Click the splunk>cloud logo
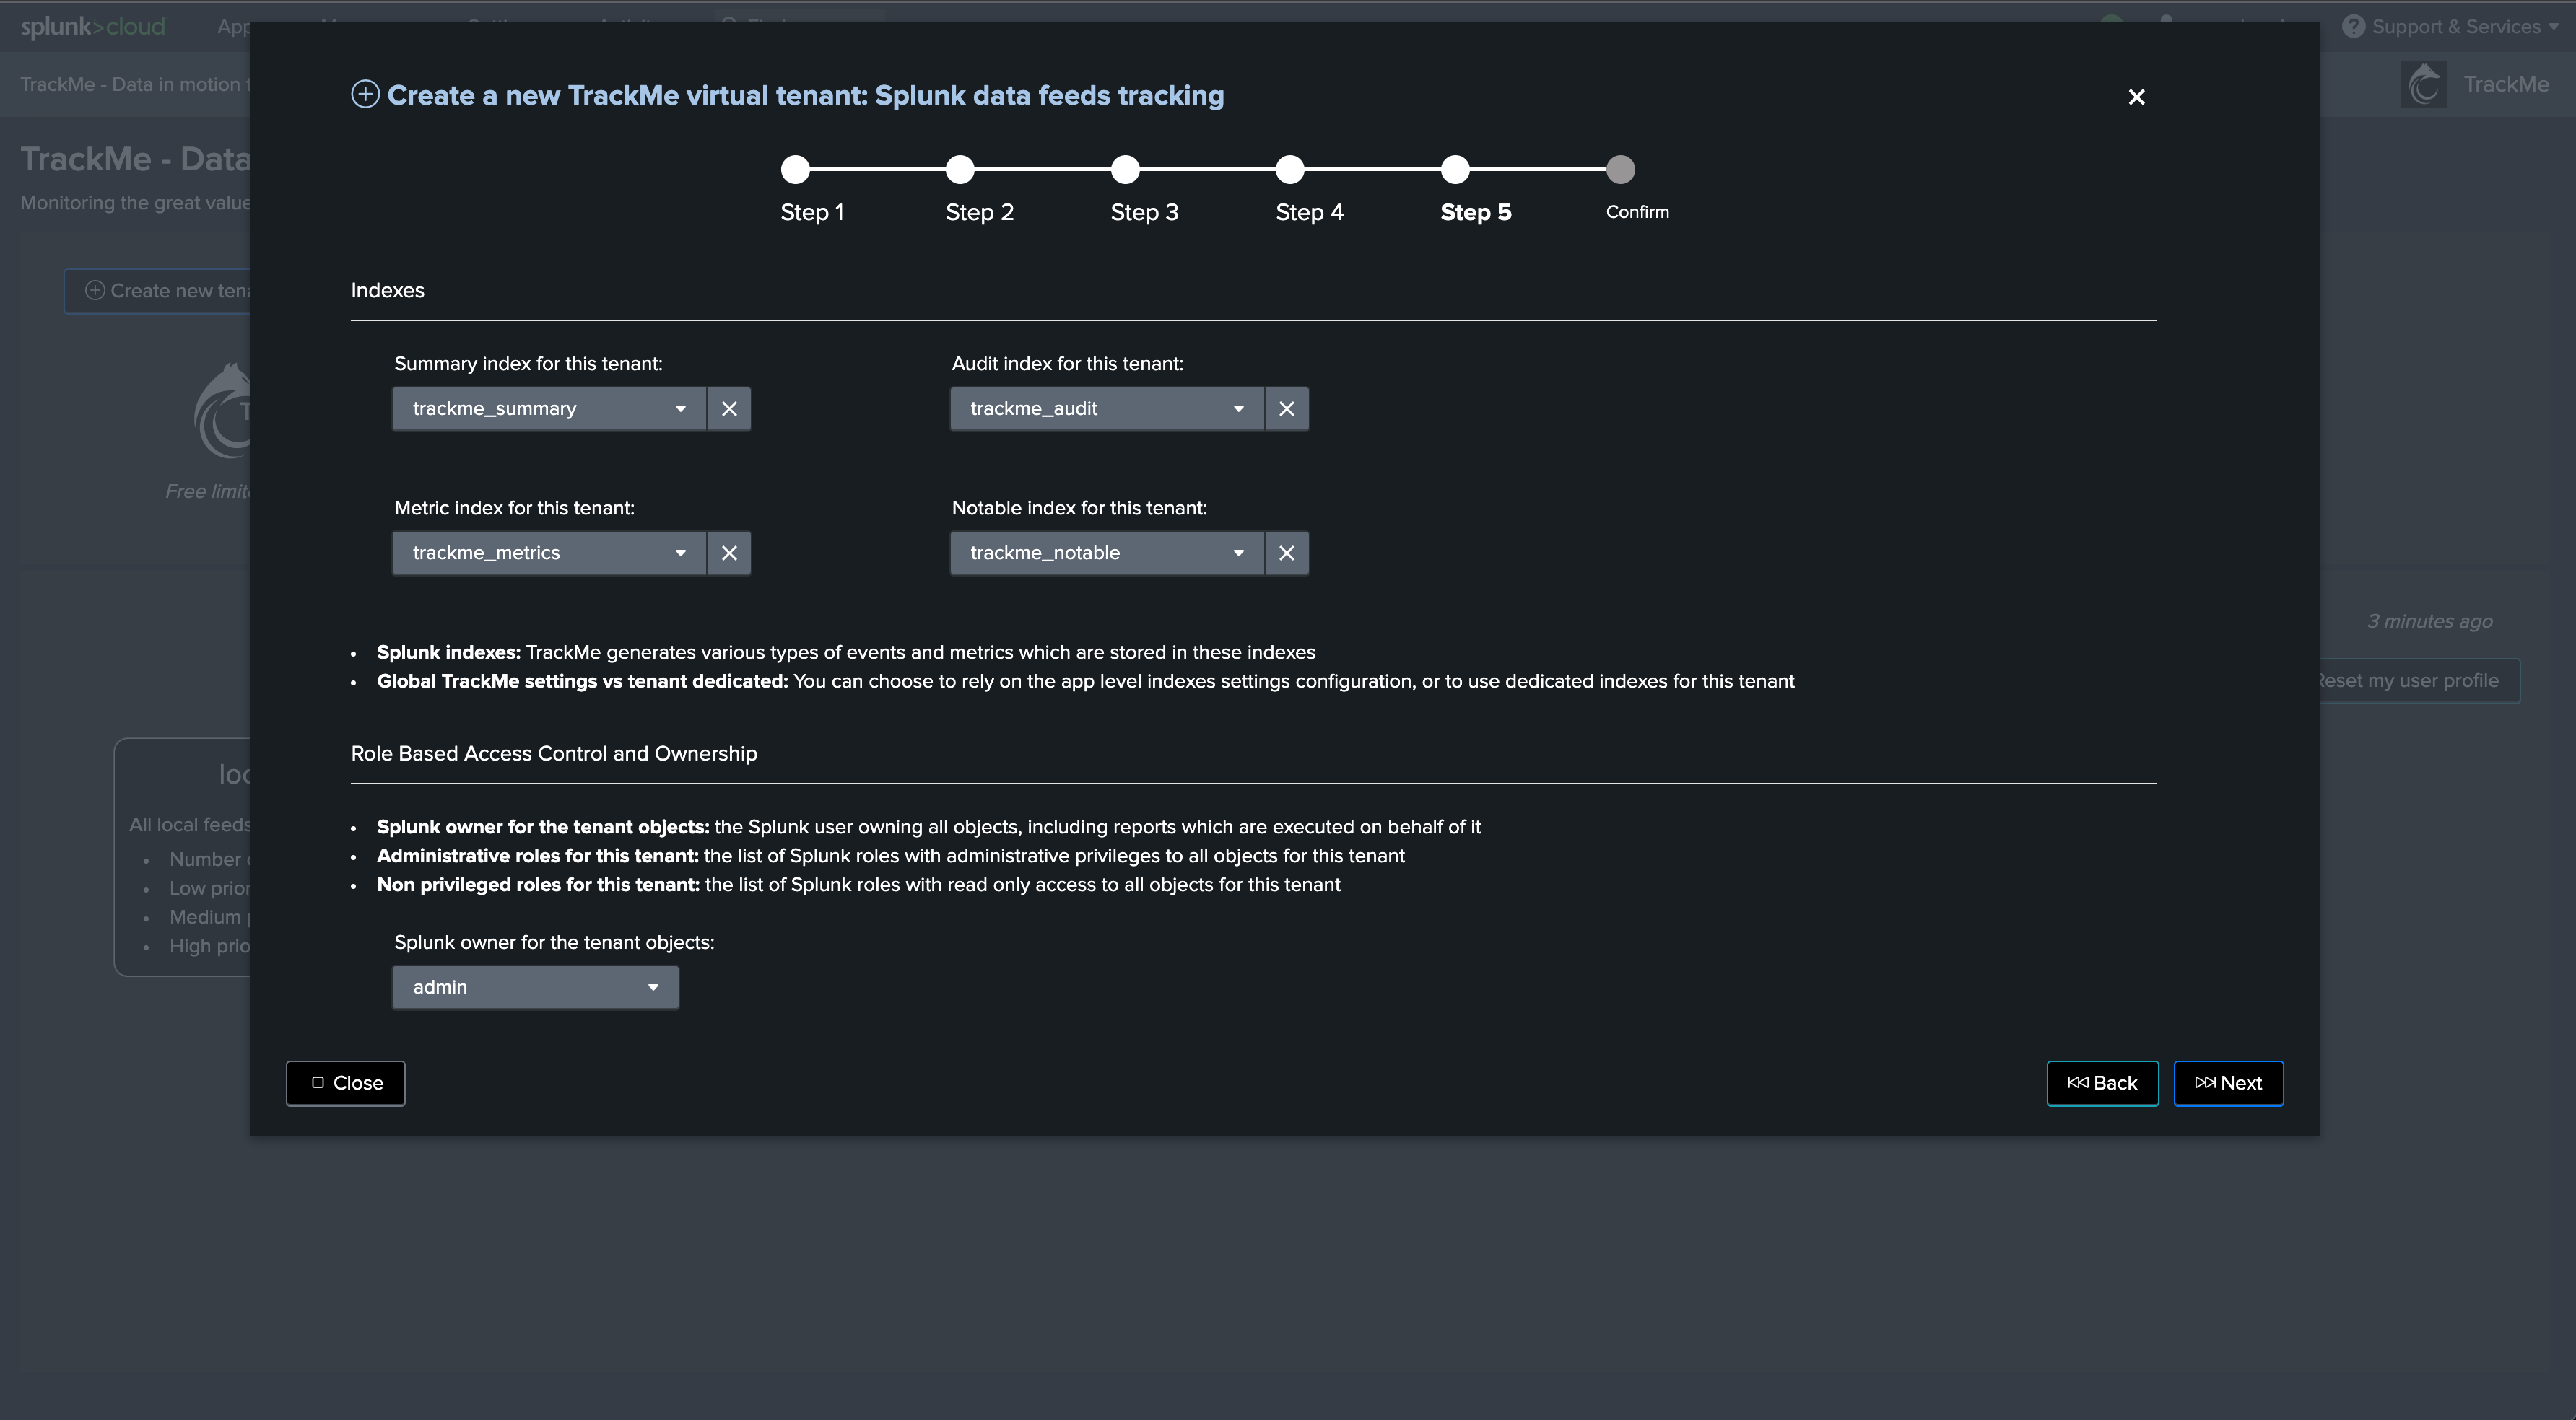The height and width of the screenshot is (1420, 2576). click(x=93, y=27)
